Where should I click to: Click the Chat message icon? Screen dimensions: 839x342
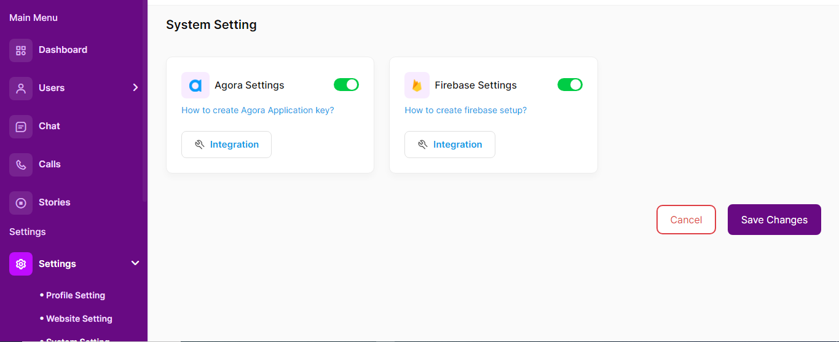click(x=21, y=127)
